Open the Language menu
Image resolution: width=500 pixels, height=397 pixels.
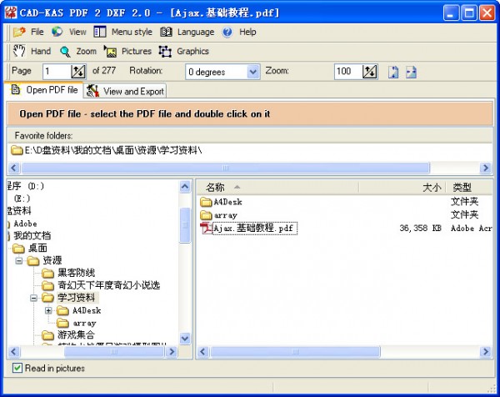click(x=196, y=32)
